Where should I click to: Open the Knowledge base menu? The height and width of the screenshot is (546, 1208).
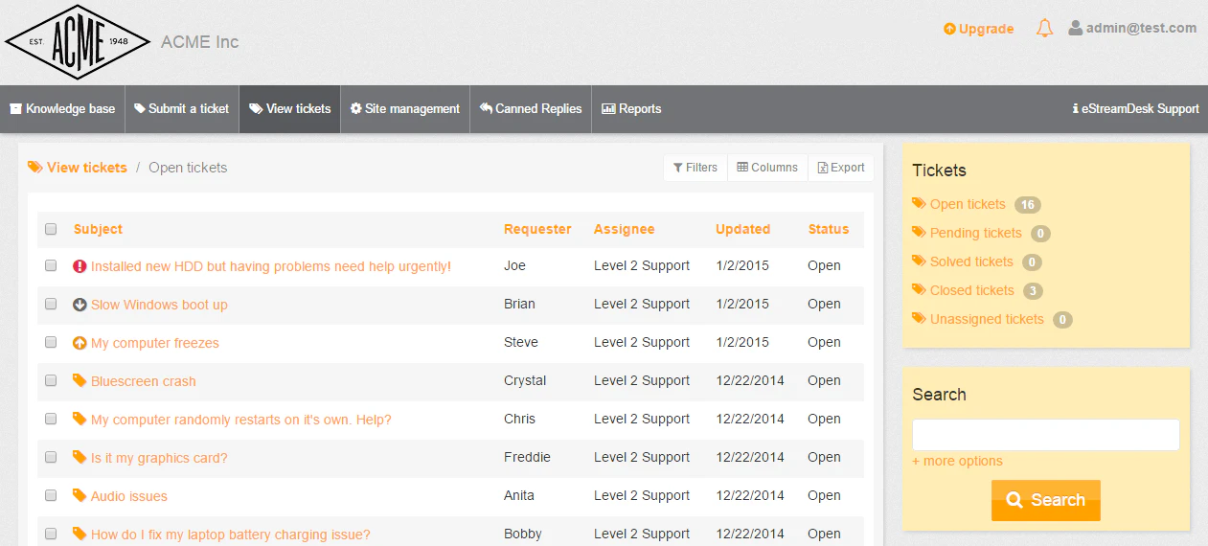(x=62, y=109)
